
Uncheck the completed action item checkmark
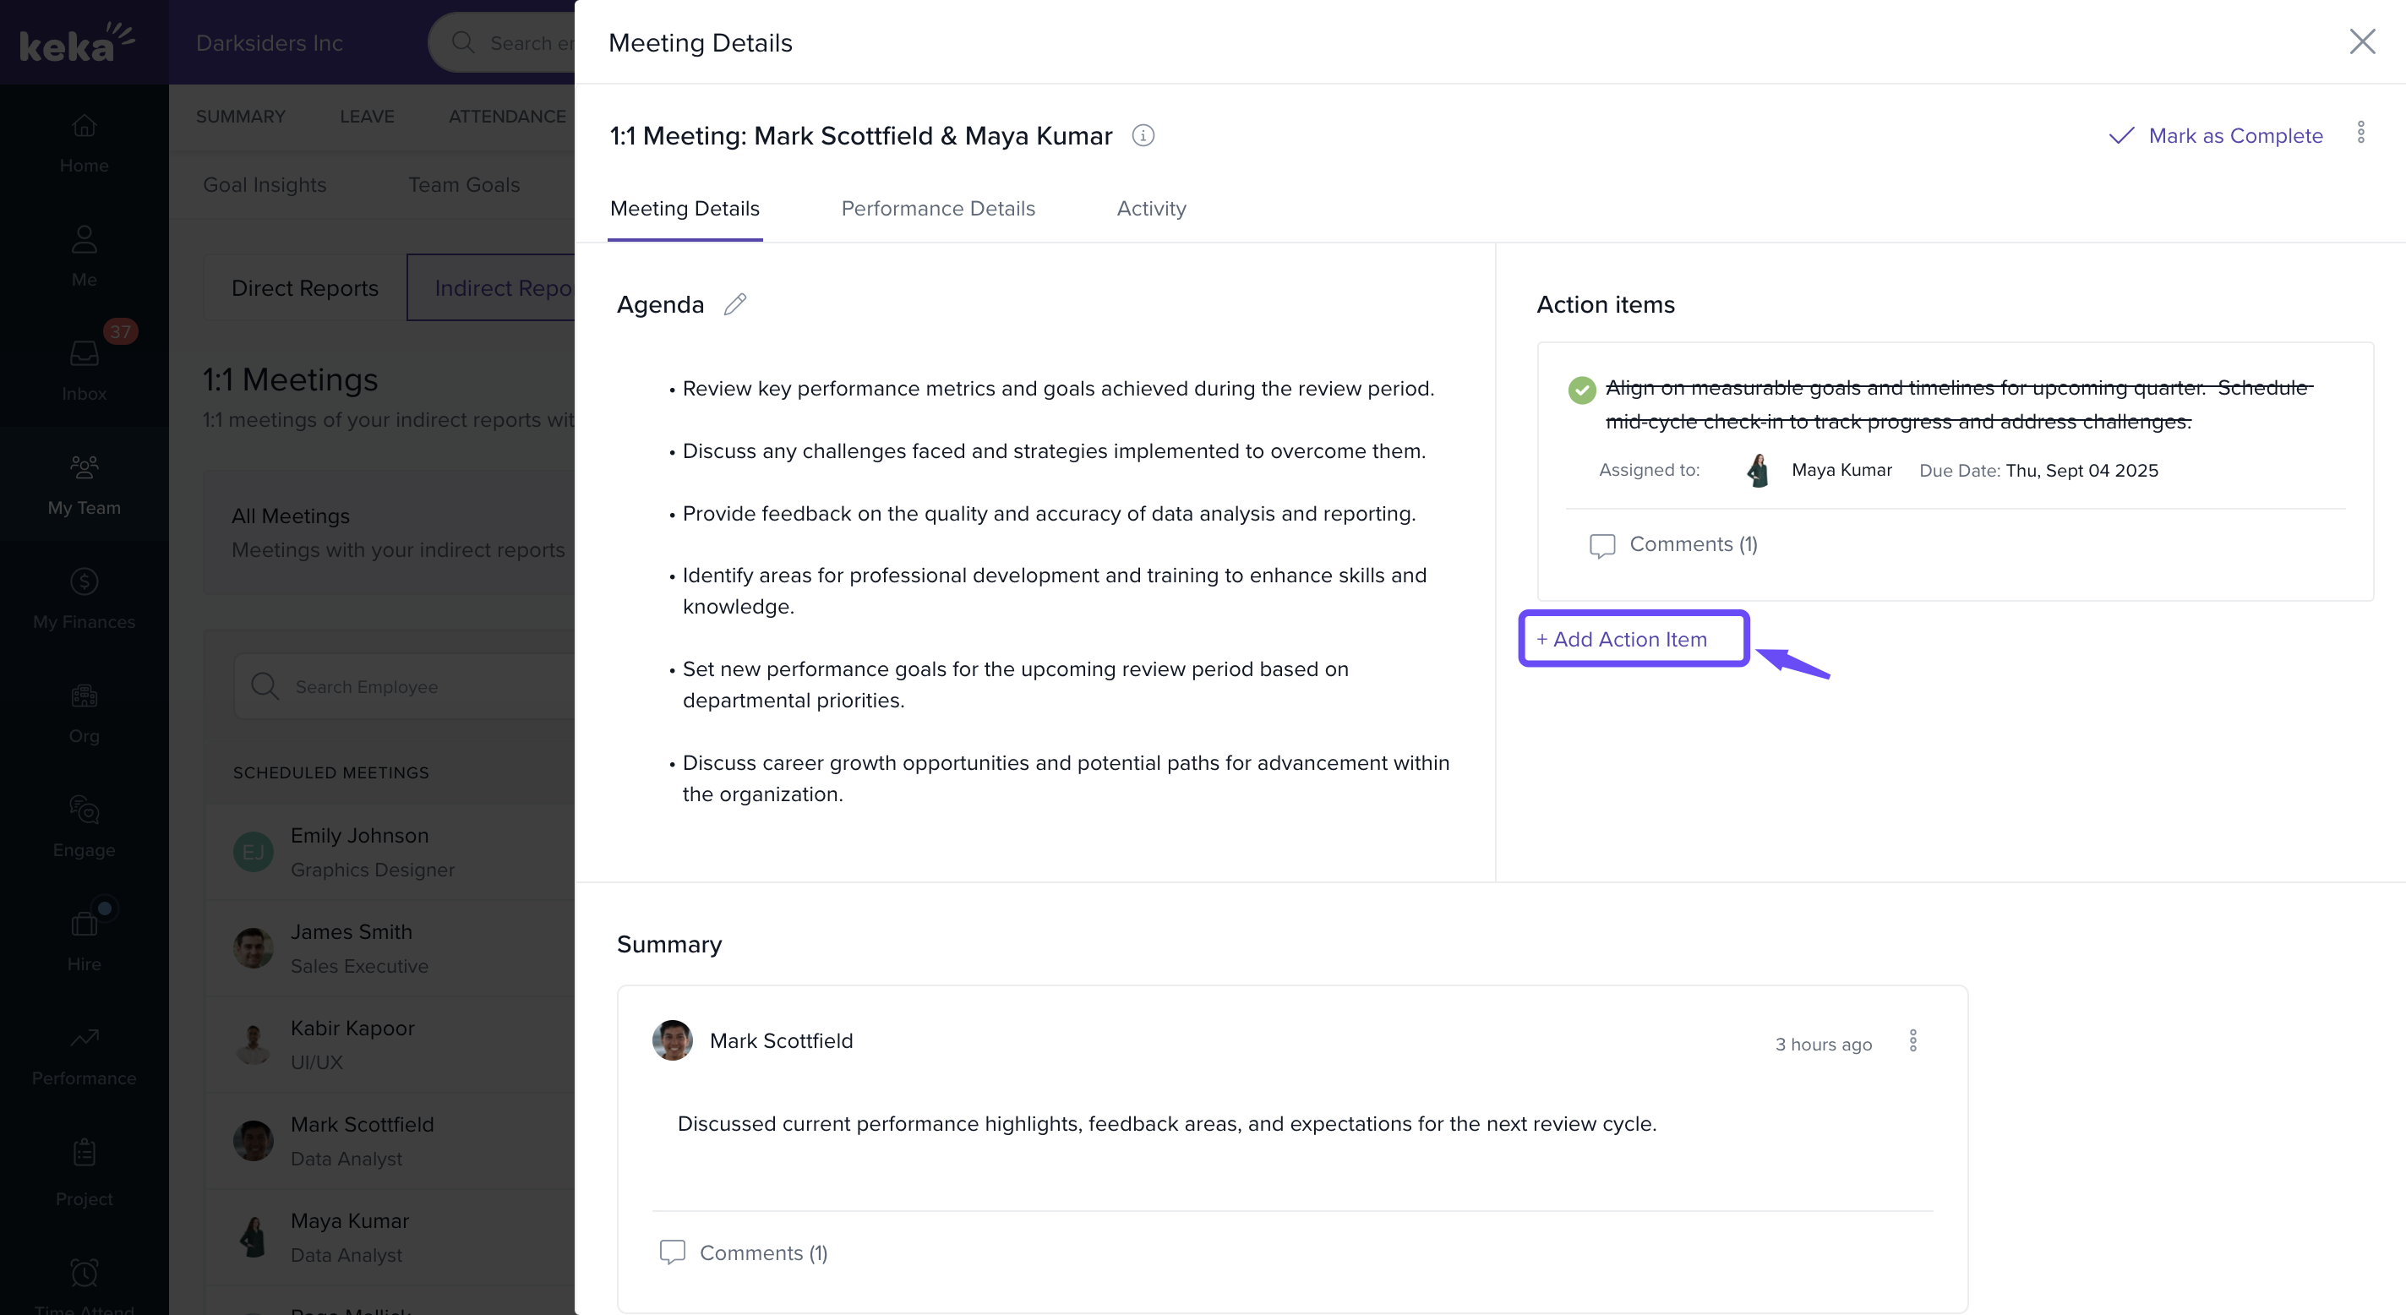pos(1581,390)
